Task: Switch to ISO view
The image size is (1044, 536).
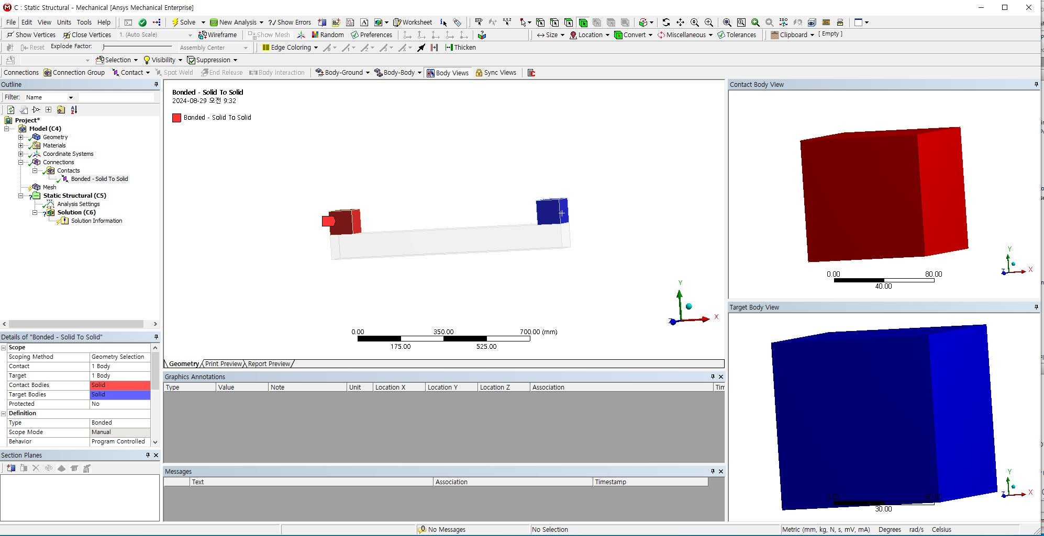Action: [783, 22]
